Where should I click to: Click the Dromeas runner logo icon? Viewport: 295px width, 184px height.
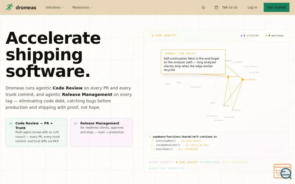pos(9,7)
